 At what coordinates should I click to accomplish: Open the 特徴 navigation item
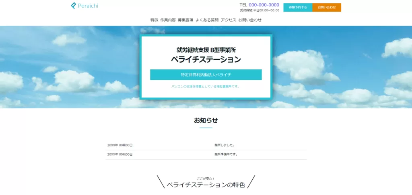154,20
